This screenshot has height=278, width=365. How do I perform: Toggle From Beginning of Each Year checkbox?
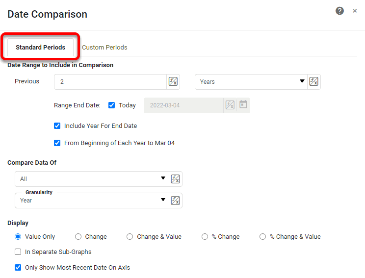coord(57,143)
